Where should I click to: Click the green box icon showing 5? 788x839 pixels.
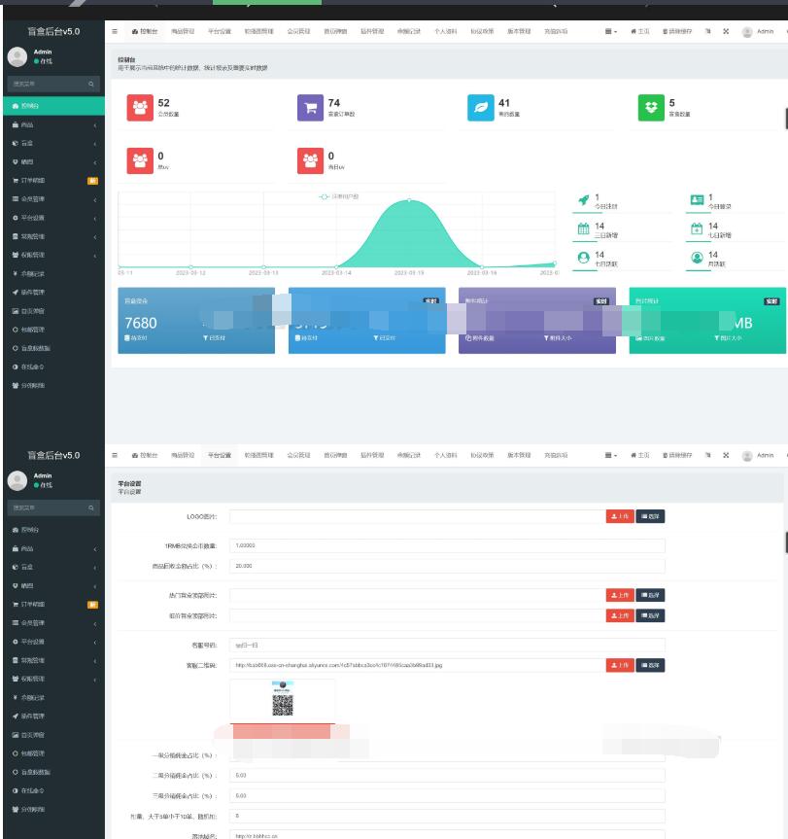(x=650, y=107)
